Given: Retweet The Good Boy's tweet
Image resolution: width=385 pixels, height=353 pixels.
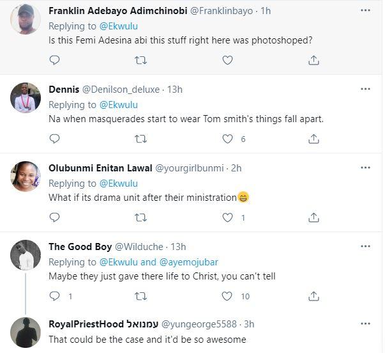Looking at the screenshot, I should click(x=141, y=296).
